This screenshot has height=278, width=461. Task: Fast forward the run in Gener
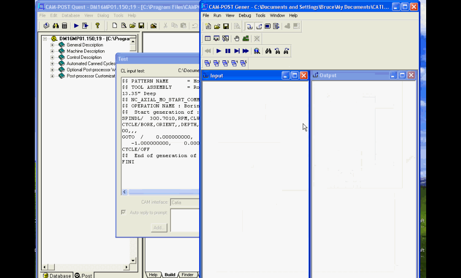[245, 51]
